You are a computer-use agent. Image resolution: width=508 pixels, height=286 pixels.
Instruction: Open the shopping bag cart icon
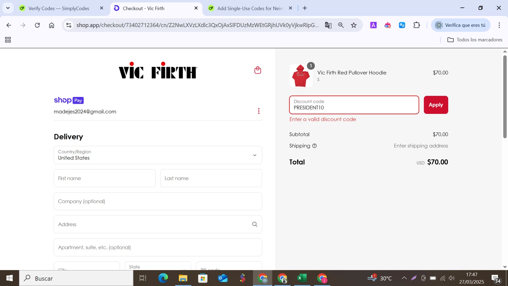pyautogui.click(x=258, y=70)
